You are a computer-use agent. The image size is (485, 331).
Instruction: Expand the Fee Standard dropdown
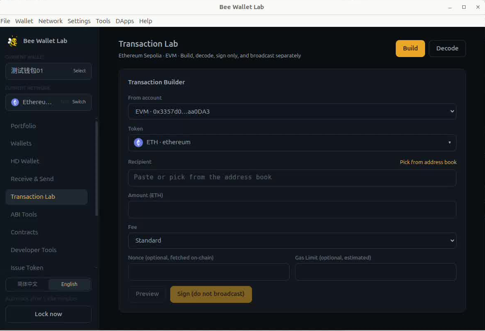[292, 241]
